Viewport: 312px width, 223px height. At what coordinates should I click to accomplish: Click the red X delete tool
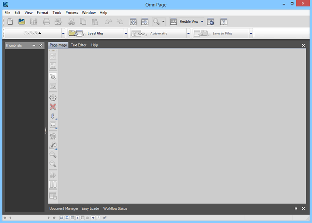tap(53, 107)
